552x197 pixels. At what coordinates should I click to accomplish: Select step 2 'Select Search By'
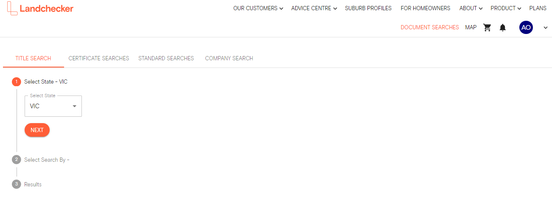click(x=40, y=160)
